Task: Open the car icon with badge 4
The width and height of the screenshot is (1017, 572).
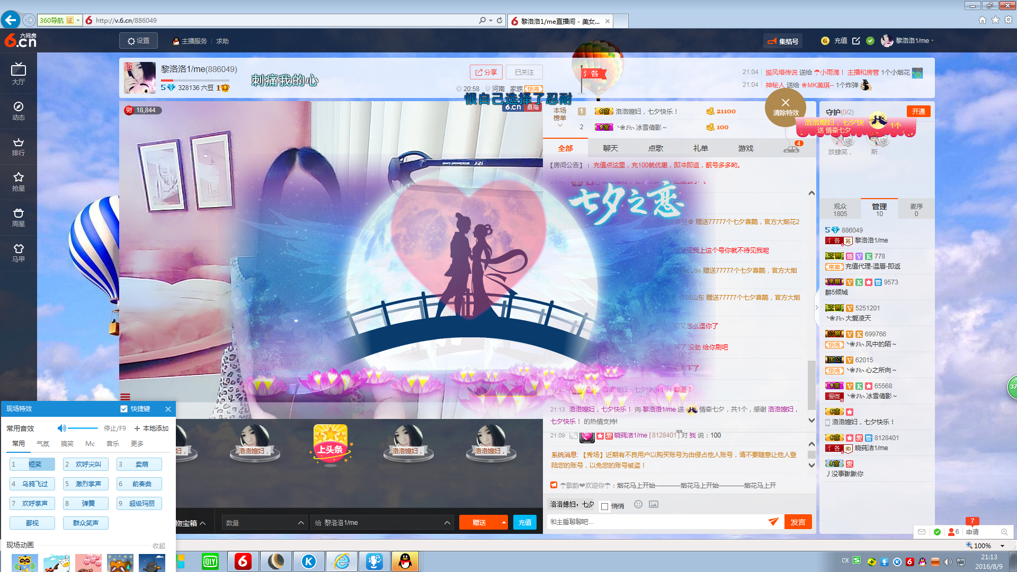Action: (792, 148)
